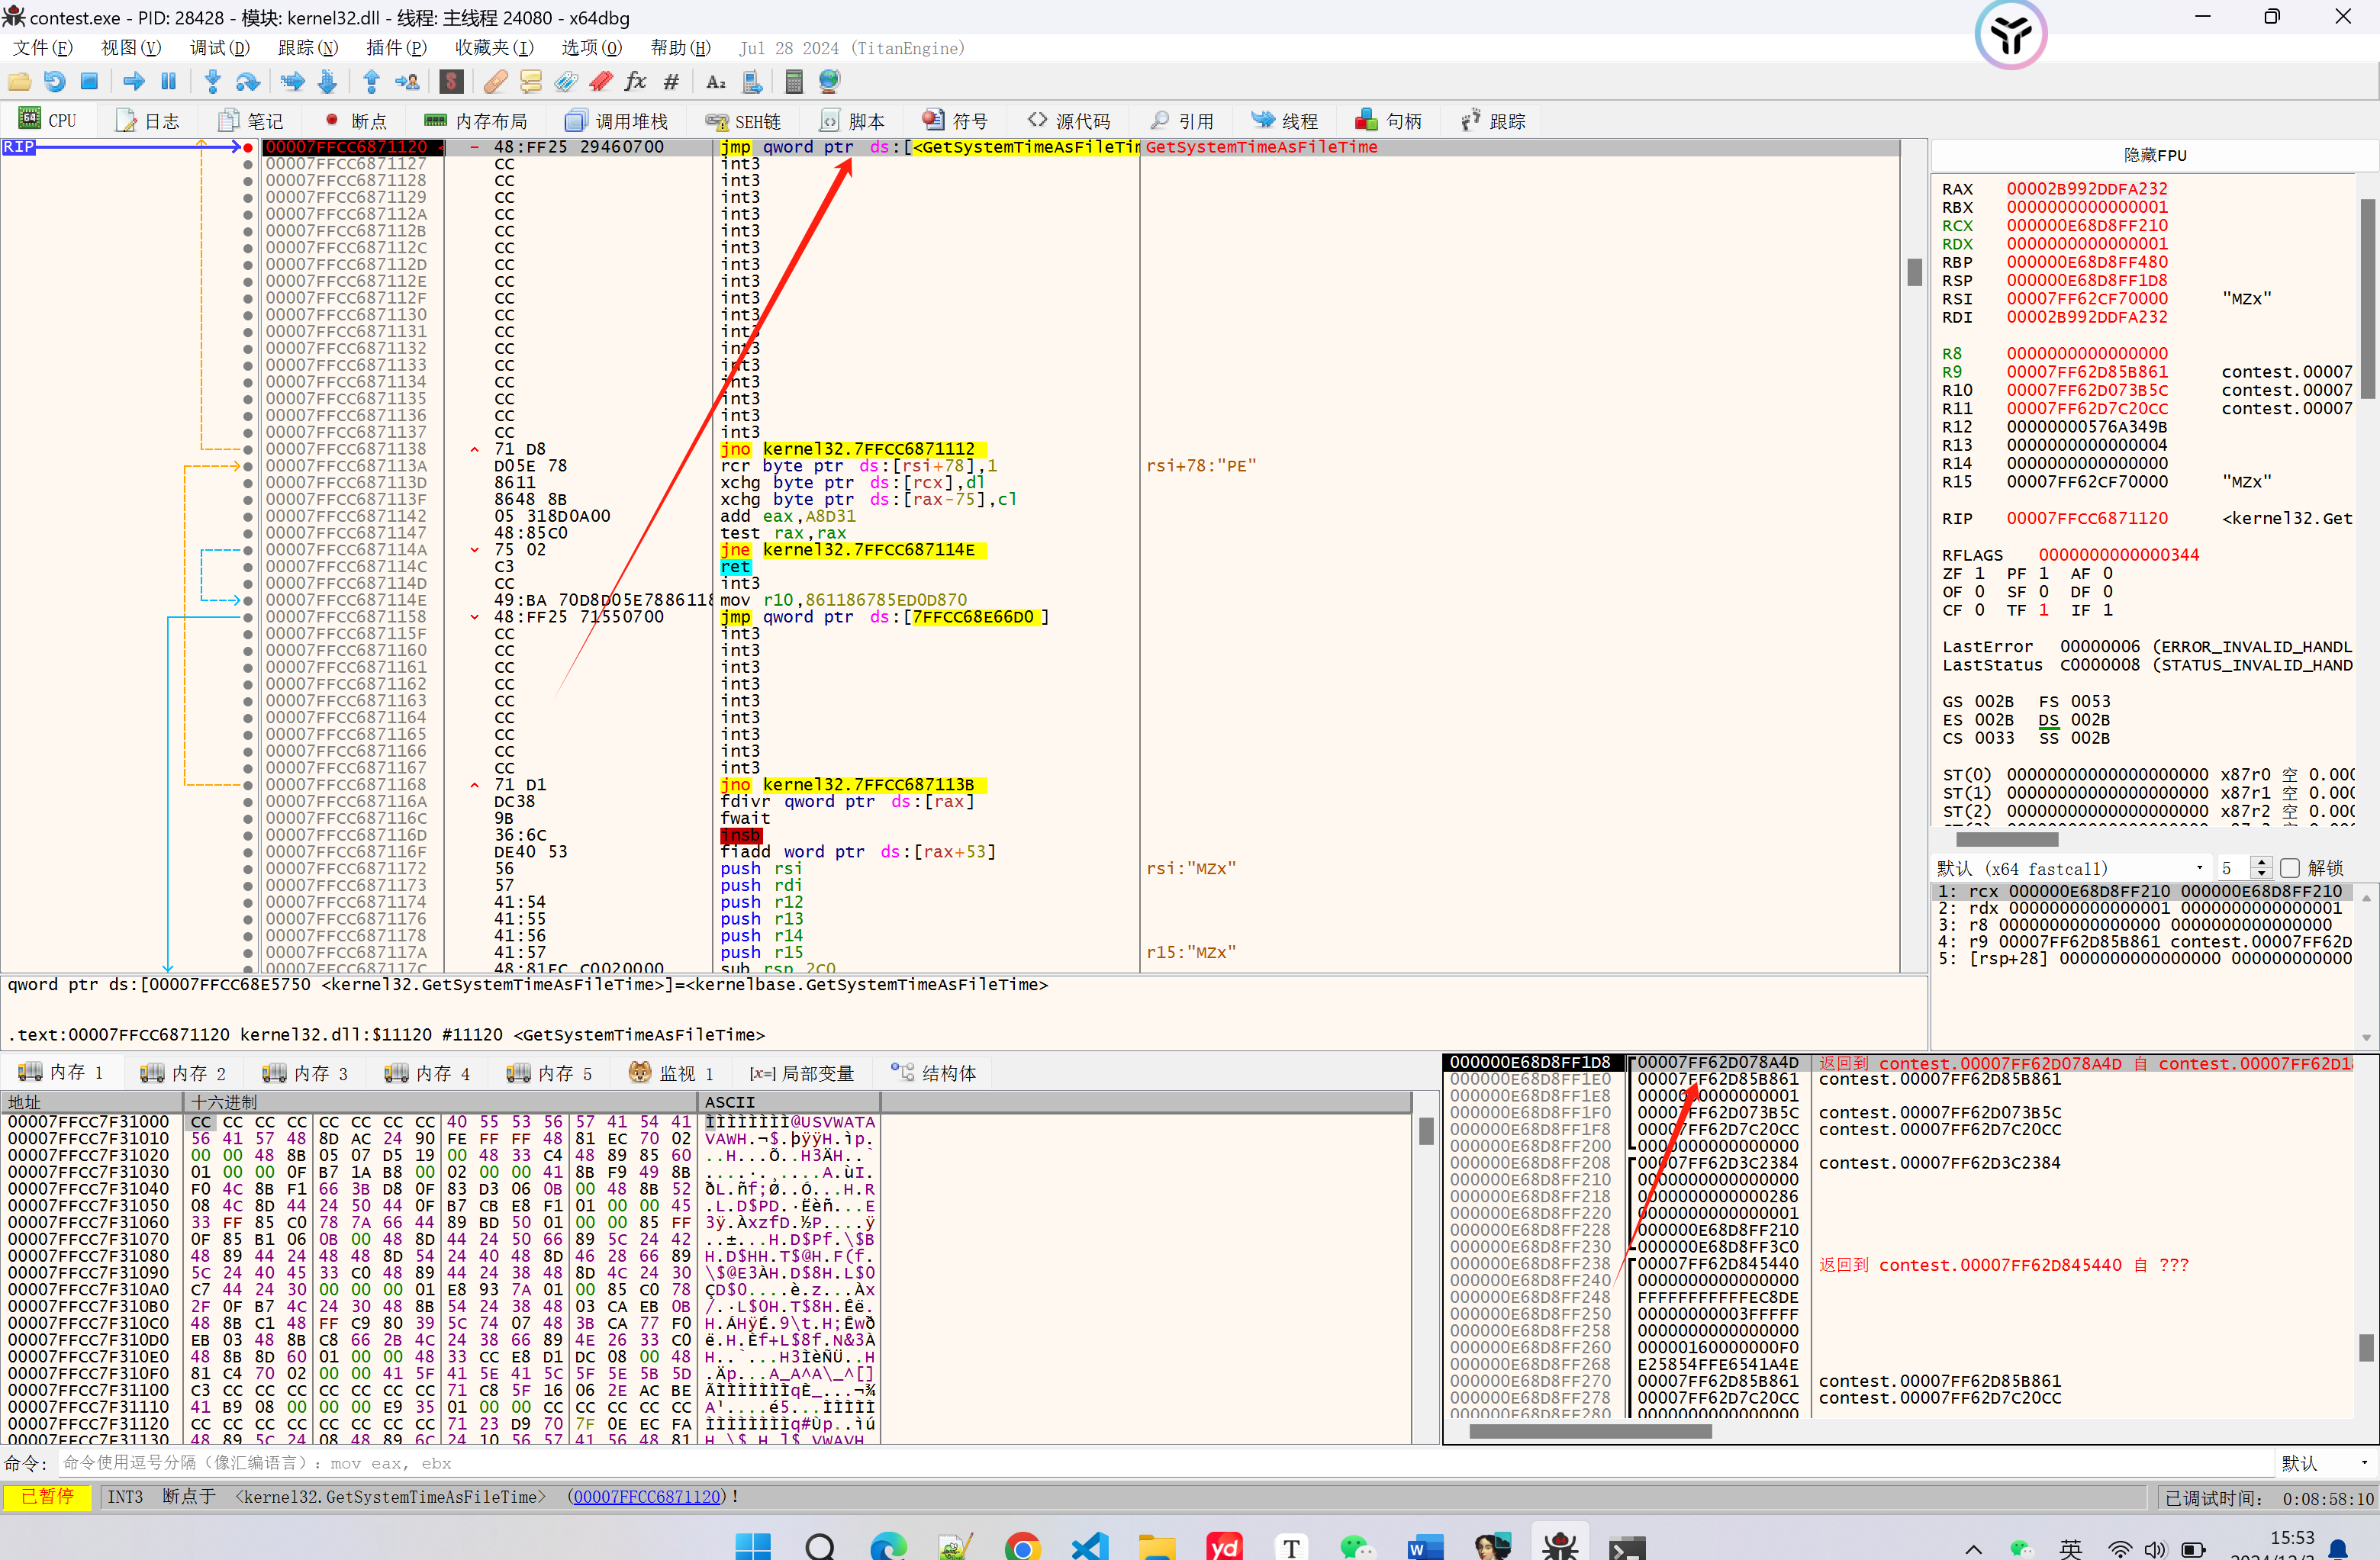Step over using the curved arrow icon

pos(247,82)
